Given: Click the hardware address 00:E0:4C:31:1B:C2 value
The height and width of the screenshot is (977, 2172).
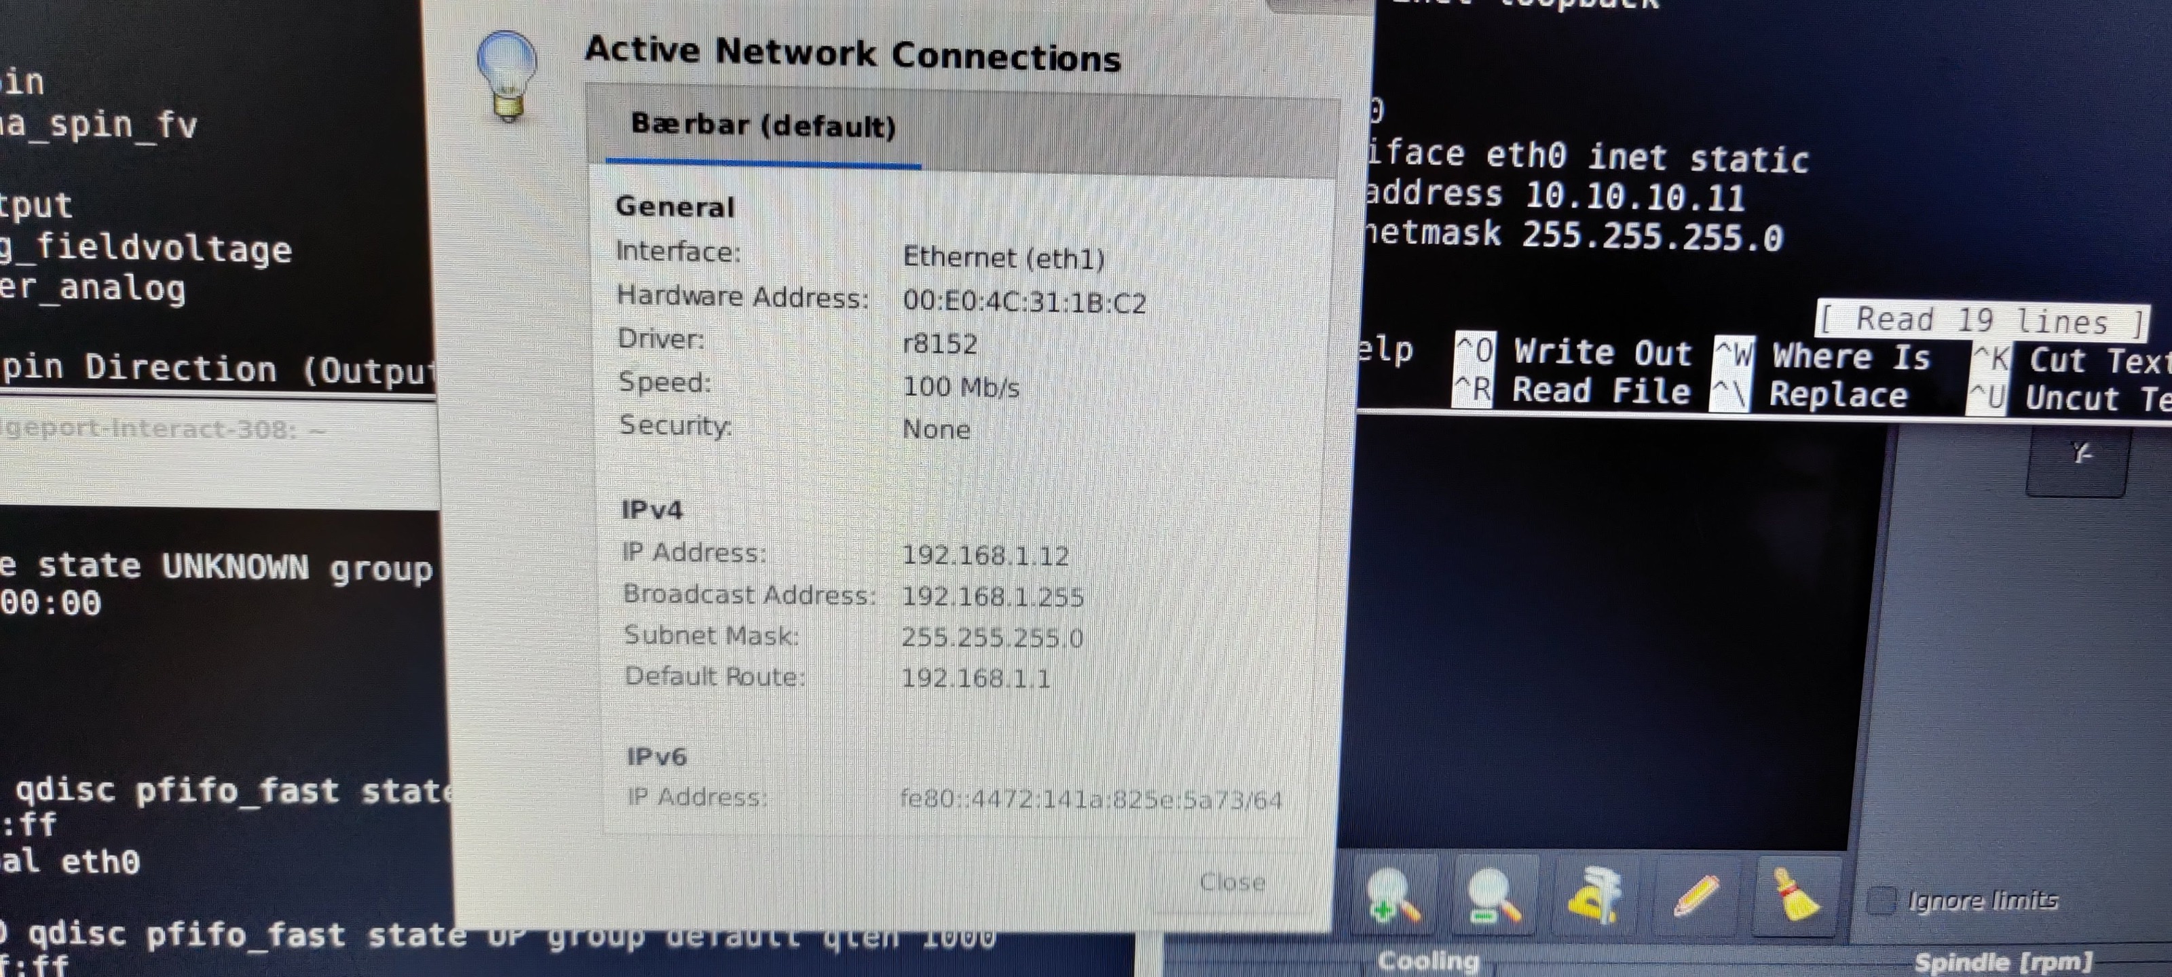Looking at the screenshot, I should point(1024,302).
